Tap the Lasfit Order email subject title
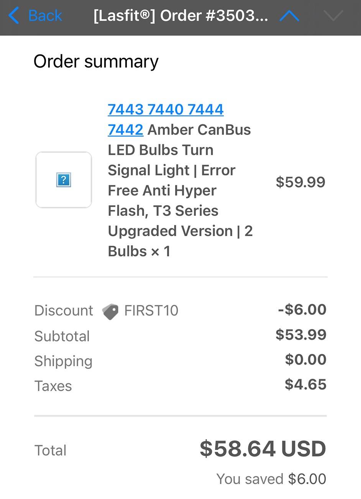Image resolution: width=361 pixels, height=499 pixels. click(180, 16)
